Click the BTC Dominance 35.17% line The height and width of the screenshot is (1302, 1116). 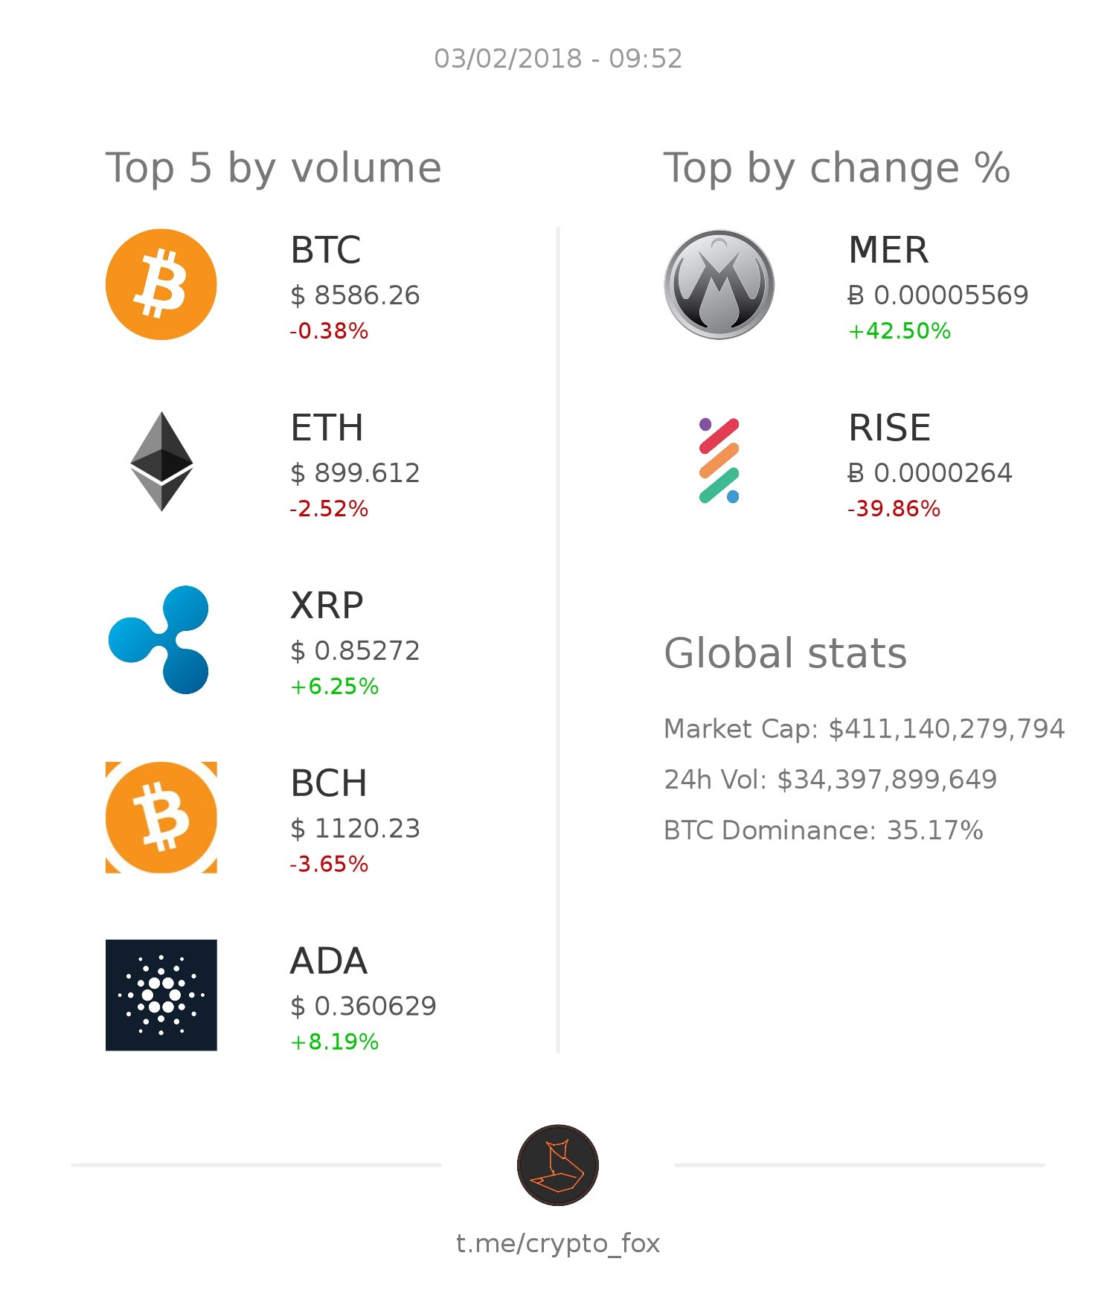pyautogui.click(x=823, y=830)
